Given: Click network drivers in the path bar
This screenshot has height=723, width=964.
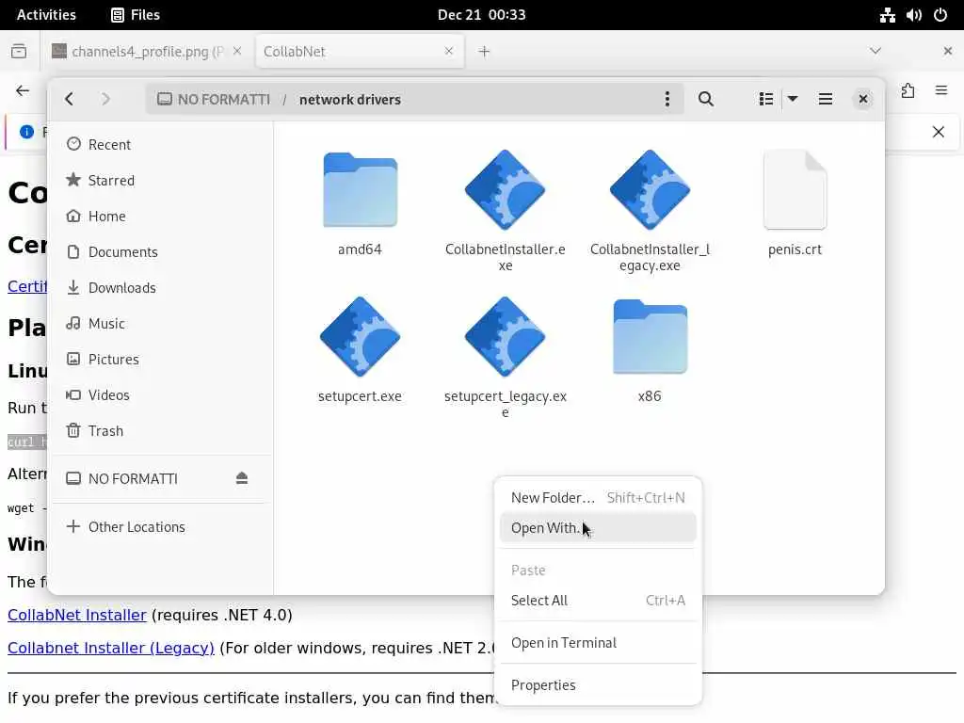Looking at the screenshot, I should [x=350, y=99].
